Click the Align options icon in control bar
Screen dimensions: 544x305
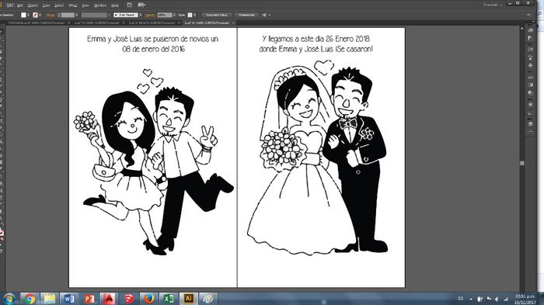(264, 15)
